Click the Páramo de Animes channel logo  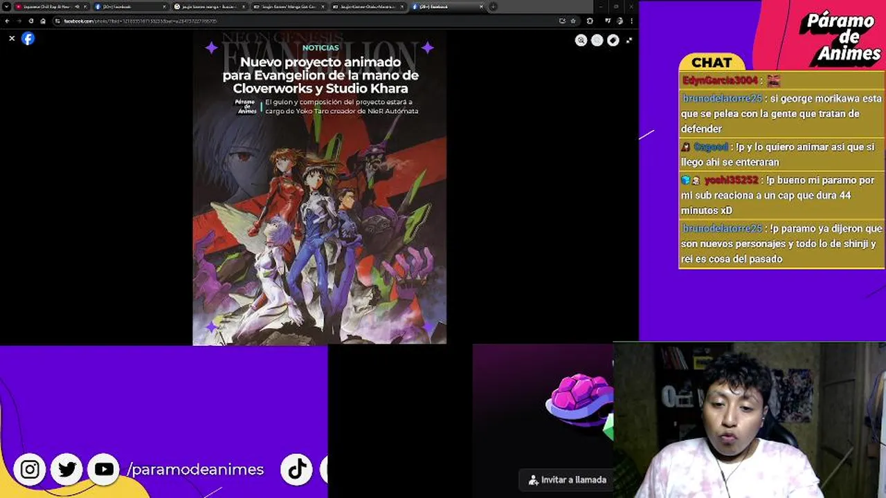[x=840, y=37]
